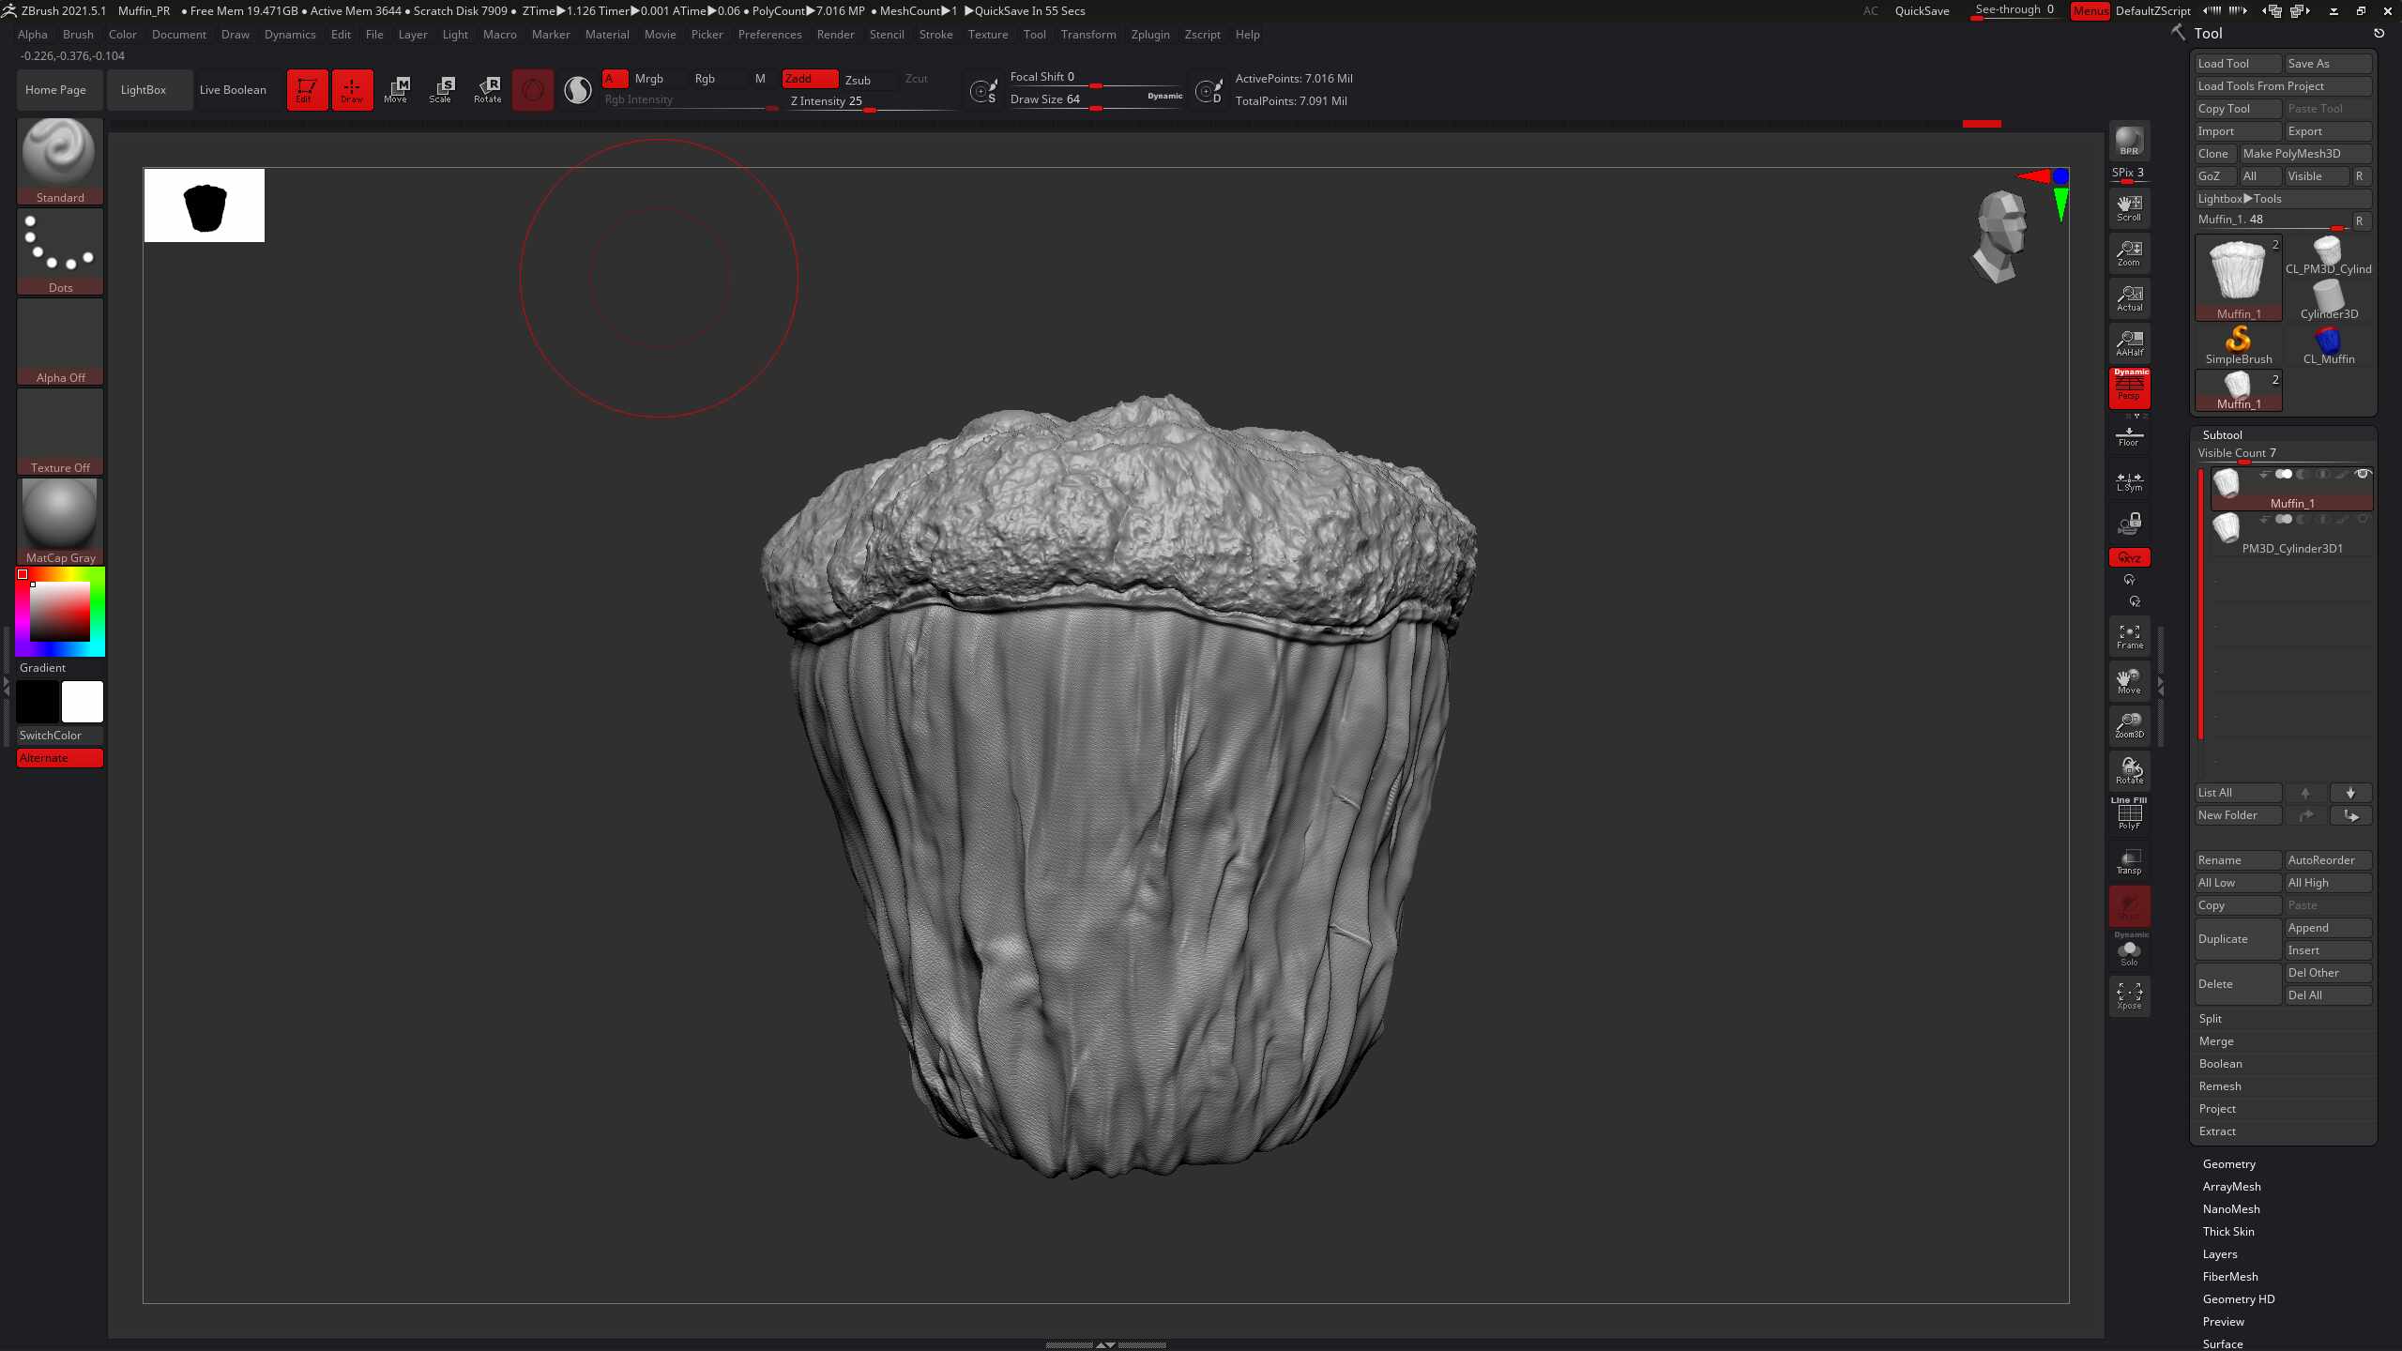Viewport: 2402px width, 1351px height.
Task: Toggle Local Symmetry (L.Sym)
Action: pyautogui.click(x=2129, y=481)
